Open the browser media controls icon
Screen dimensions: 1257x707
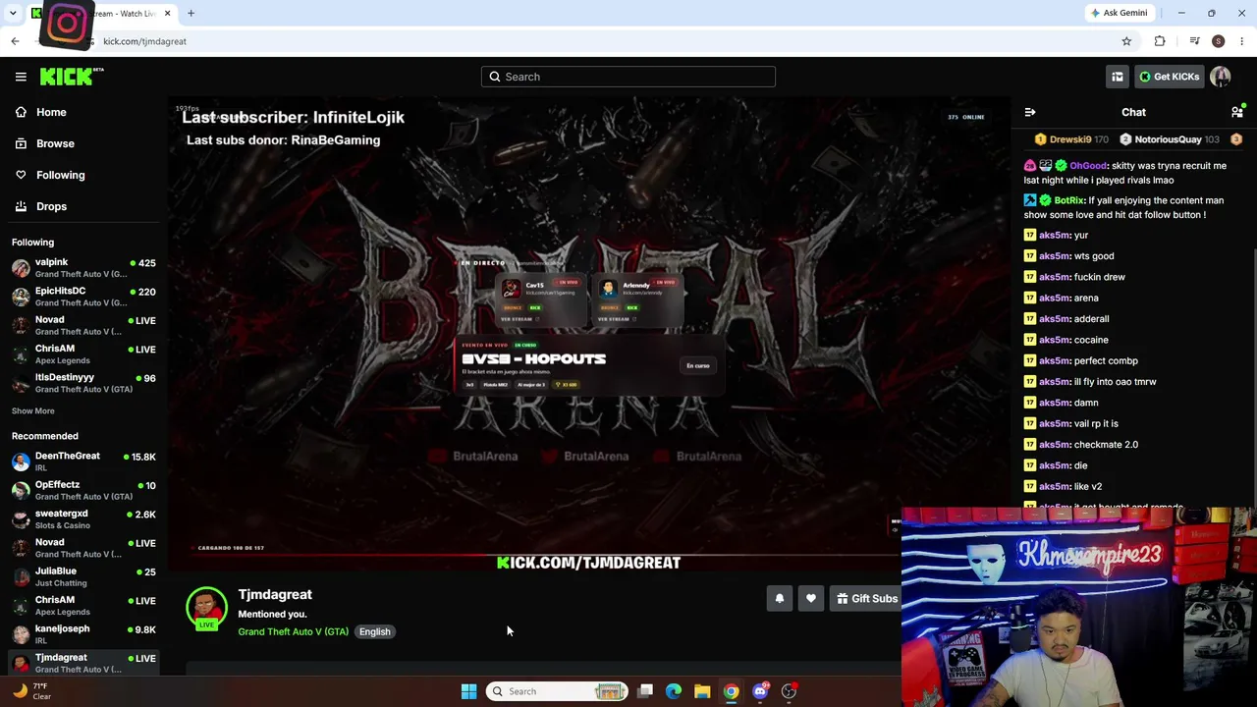tap(1194, 41)
